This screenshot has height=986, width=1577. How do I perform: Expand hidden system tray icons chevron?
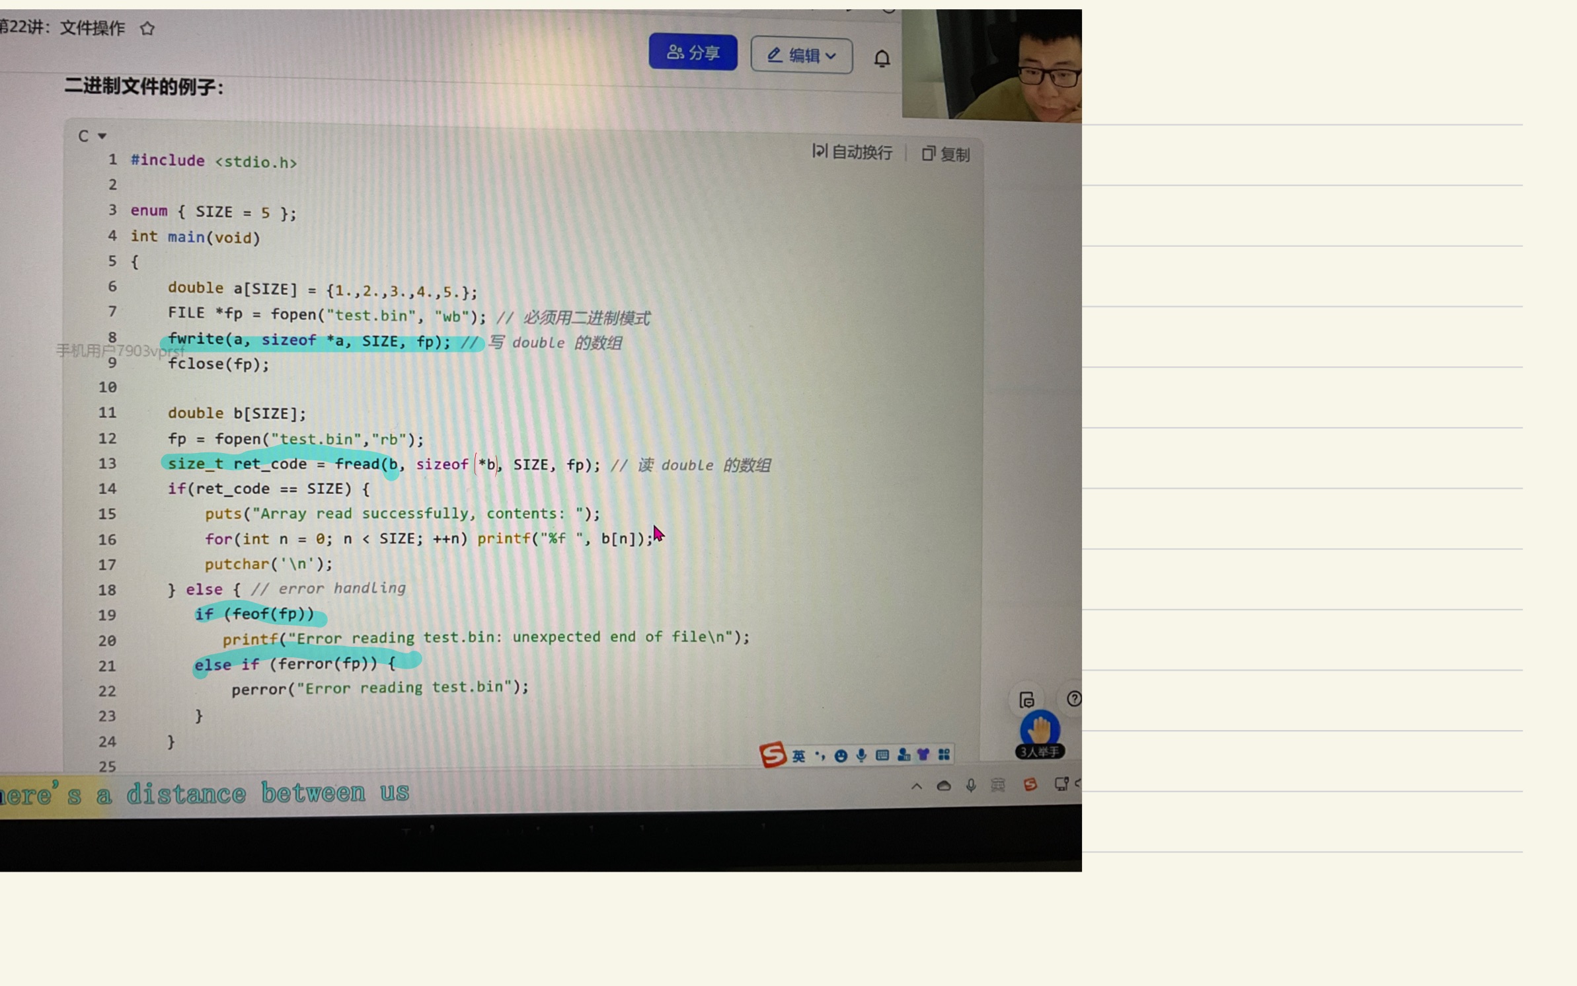(x=917, y=786)
